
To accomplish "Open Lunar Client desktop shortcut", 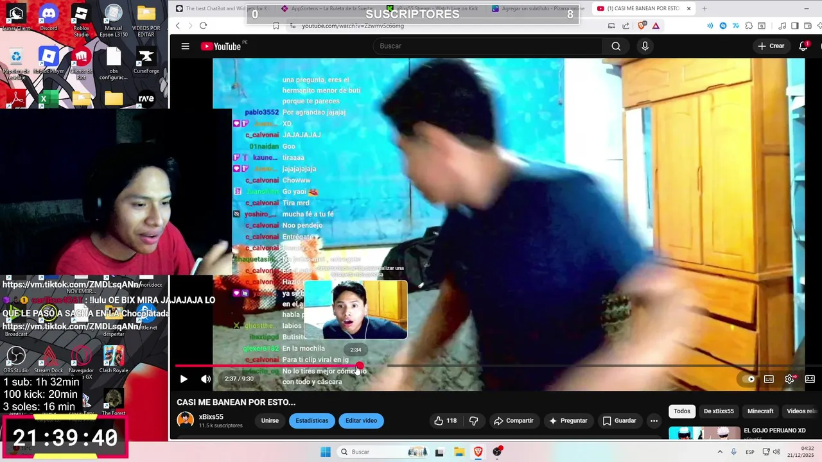I will coord(16,19).
